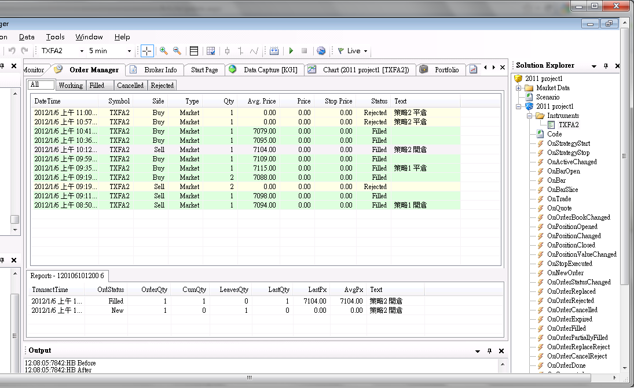Image resolution: width=634 pixels, height=392 pixels.
Task: Select the OnOrderFilled event handler
Action: click(566, 328)
